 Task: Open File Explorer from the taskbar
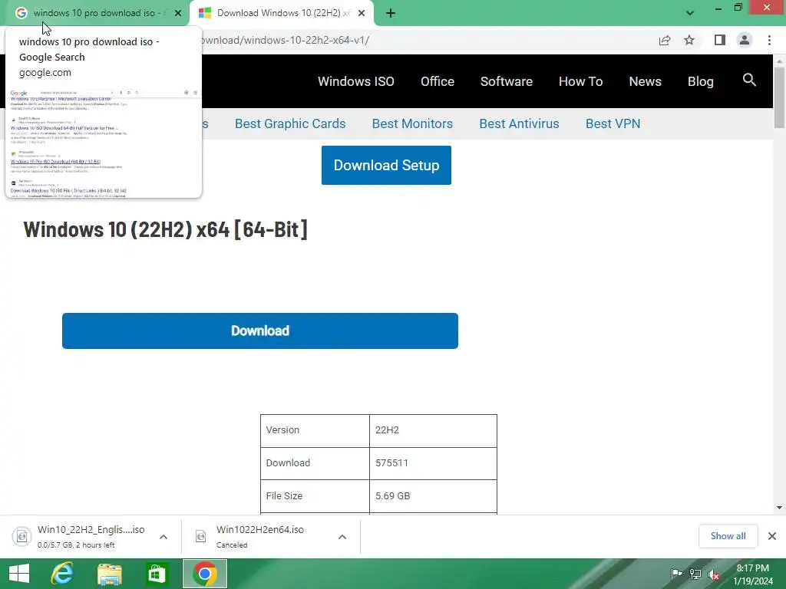109,574
